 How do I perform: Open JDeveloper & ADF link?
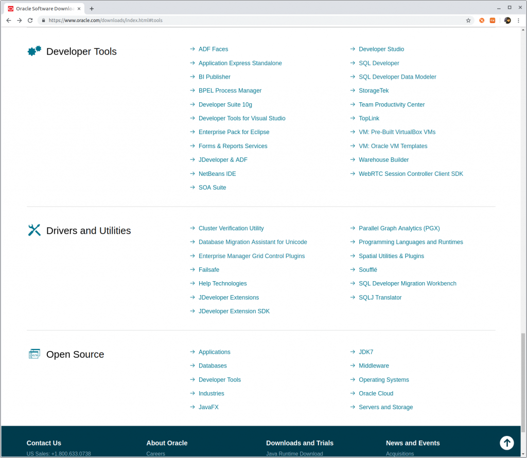point(223,160)
